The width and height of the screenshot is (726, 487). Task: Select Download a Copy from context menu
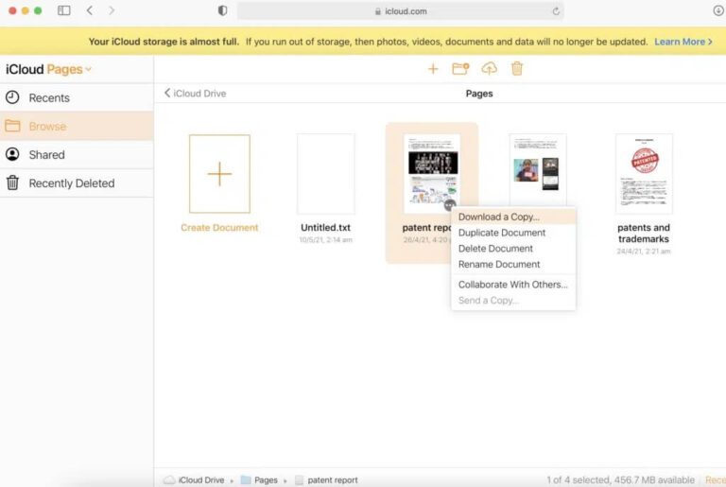point(498,217)
